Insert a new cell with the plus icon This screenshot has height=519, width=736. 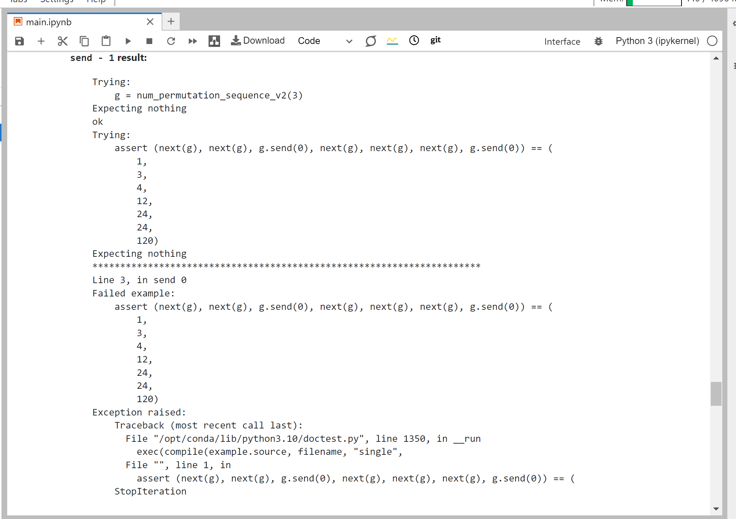pyautogui.click(x=41, y=41)
